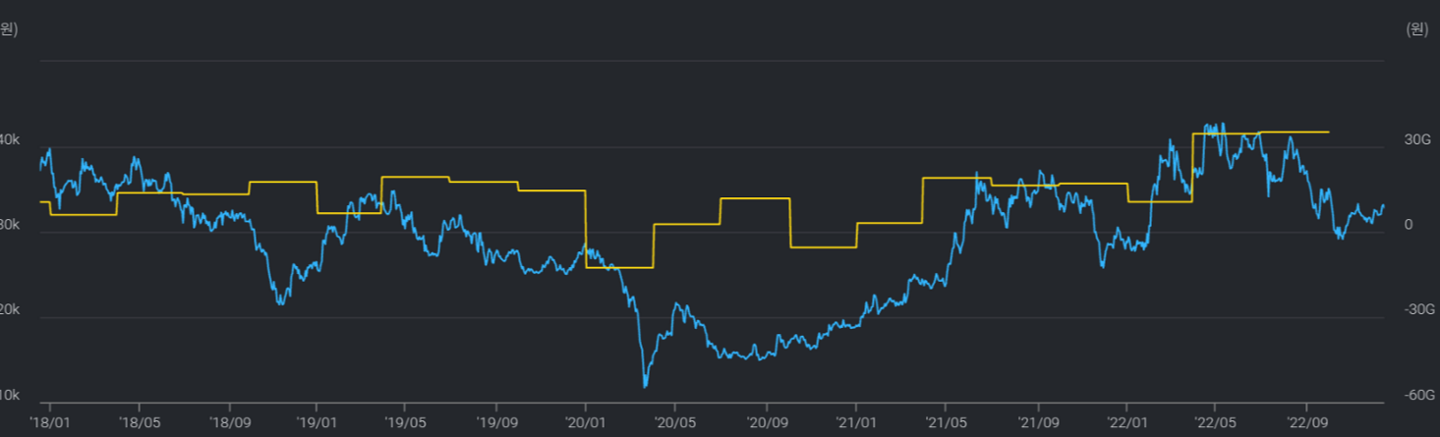This screenshot has width=1440, height=437.
Task: Click the '21/01 x-axis date label
Action: [855, 422]
